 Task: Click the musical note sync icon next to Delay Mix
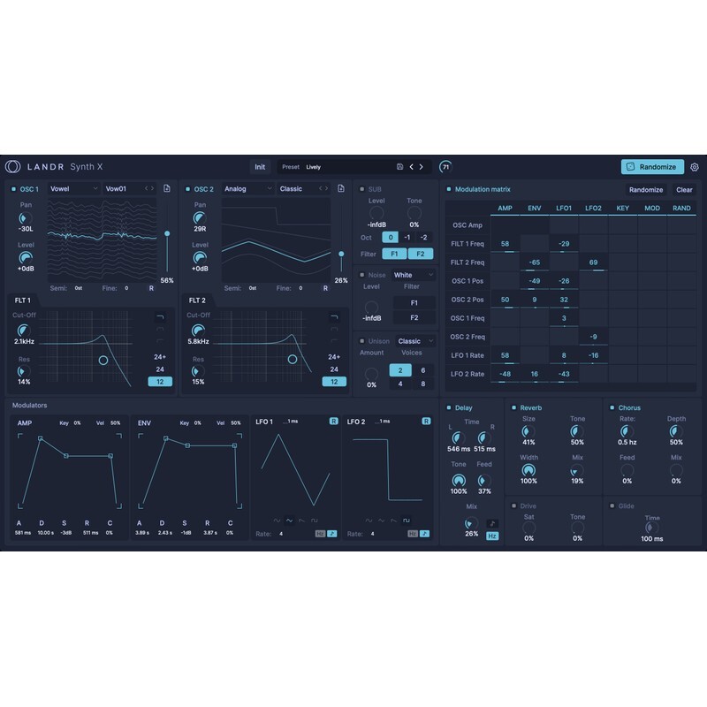pos(492,525)
